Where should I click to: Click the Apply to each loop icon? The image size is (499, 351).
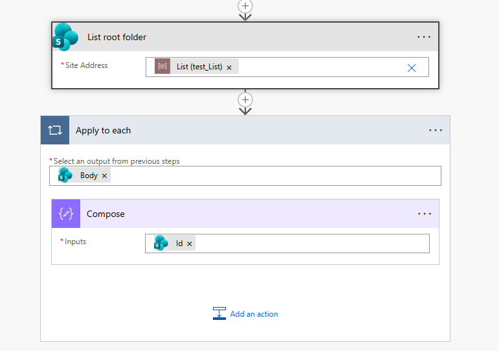tap(55, 130)
